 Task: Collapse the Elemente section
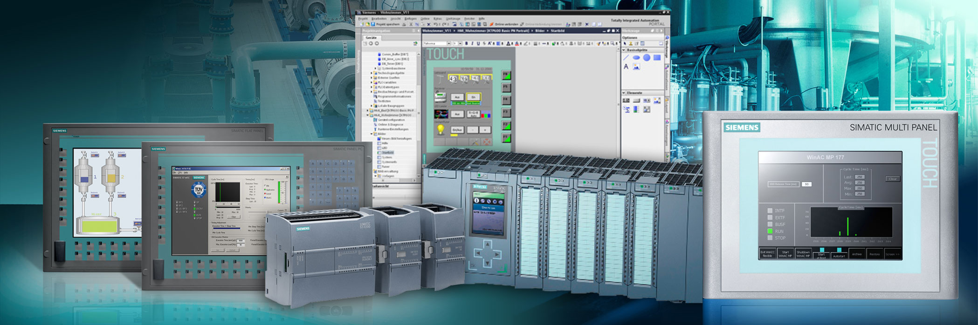[624, 93]
